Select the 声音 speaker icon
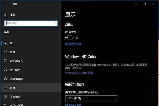 pos(6,52)
